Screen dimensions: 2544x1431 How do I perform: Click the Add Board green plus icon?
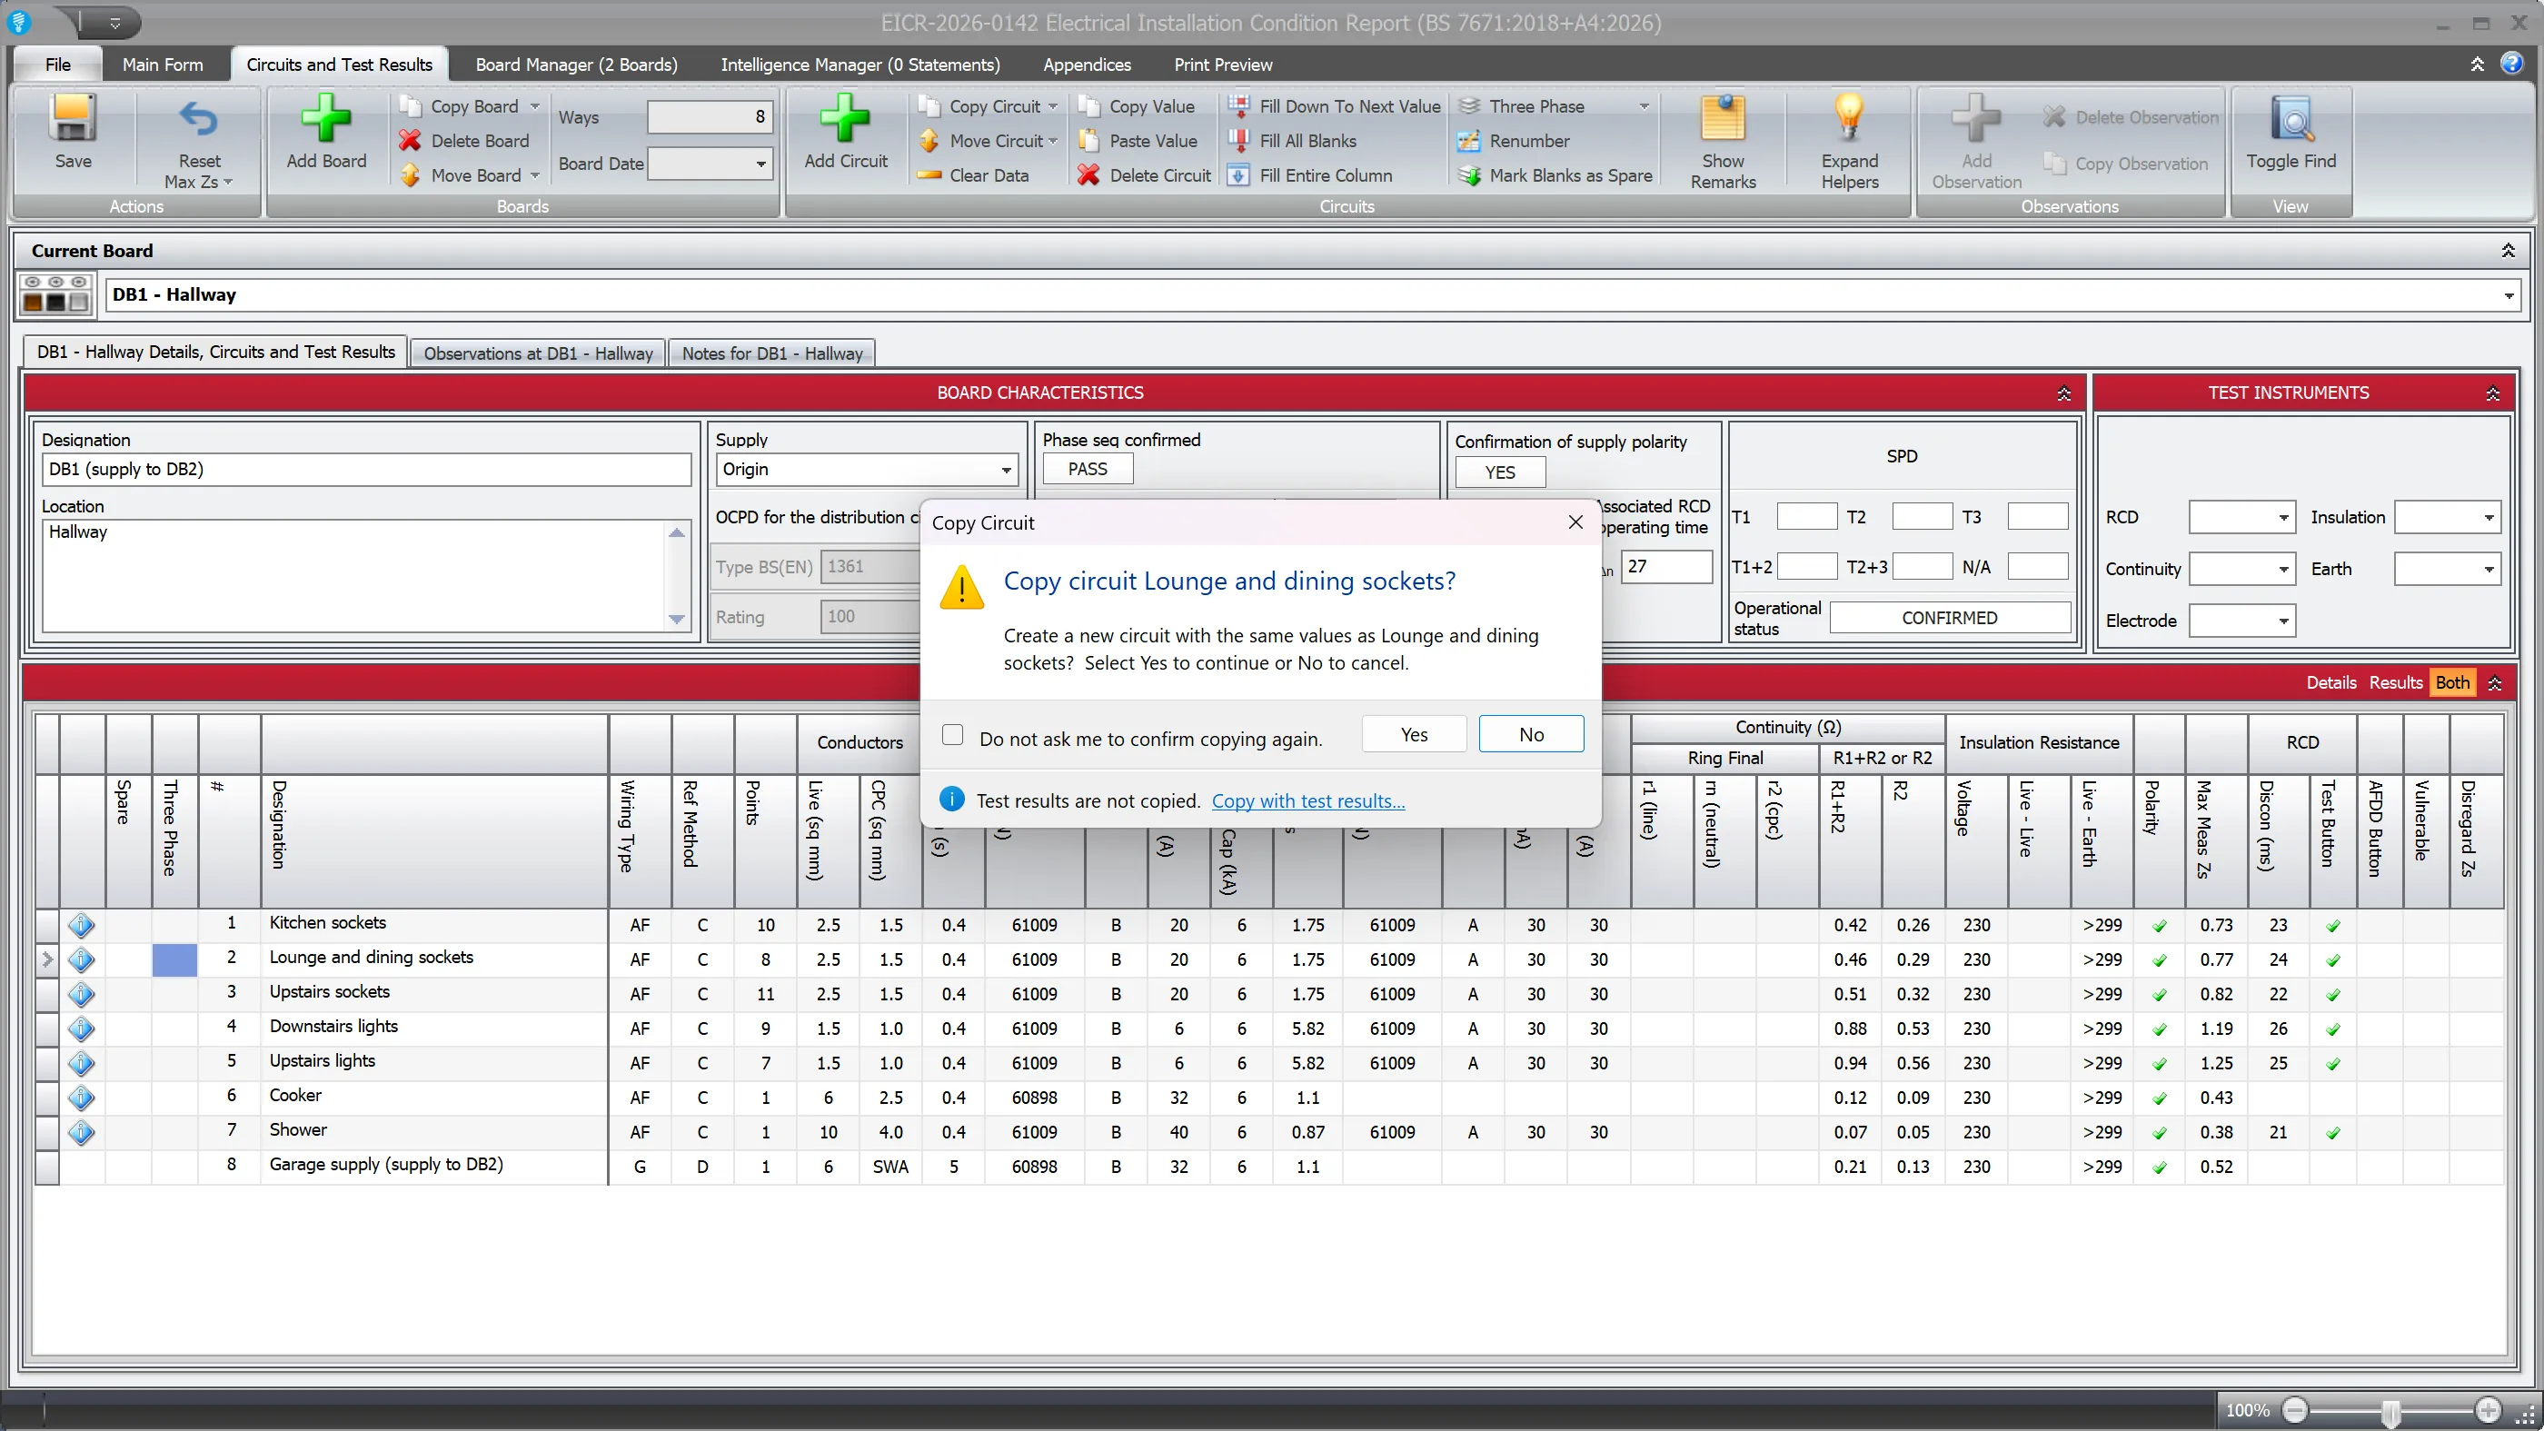pos(326,118)
